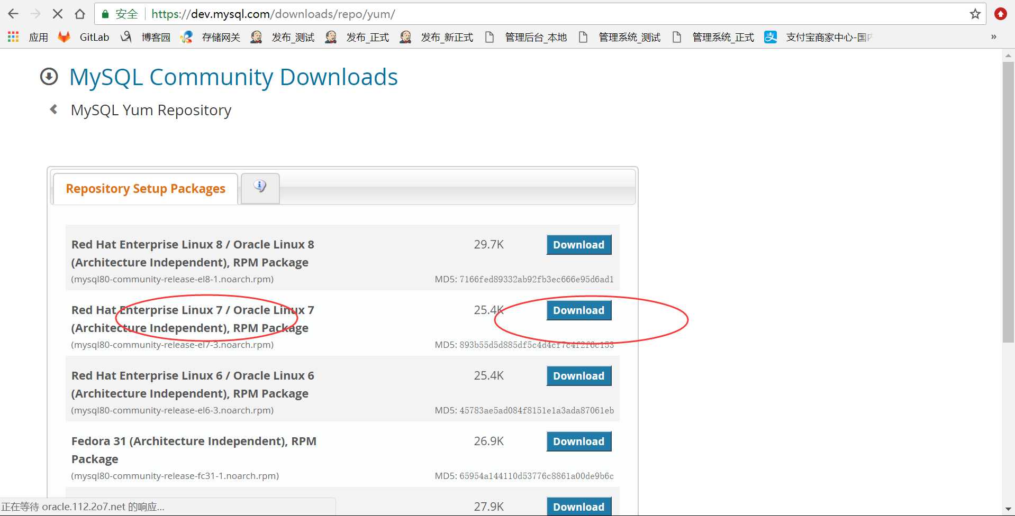Click the vertical scrollbar thumb

[x=1008, y=202]
